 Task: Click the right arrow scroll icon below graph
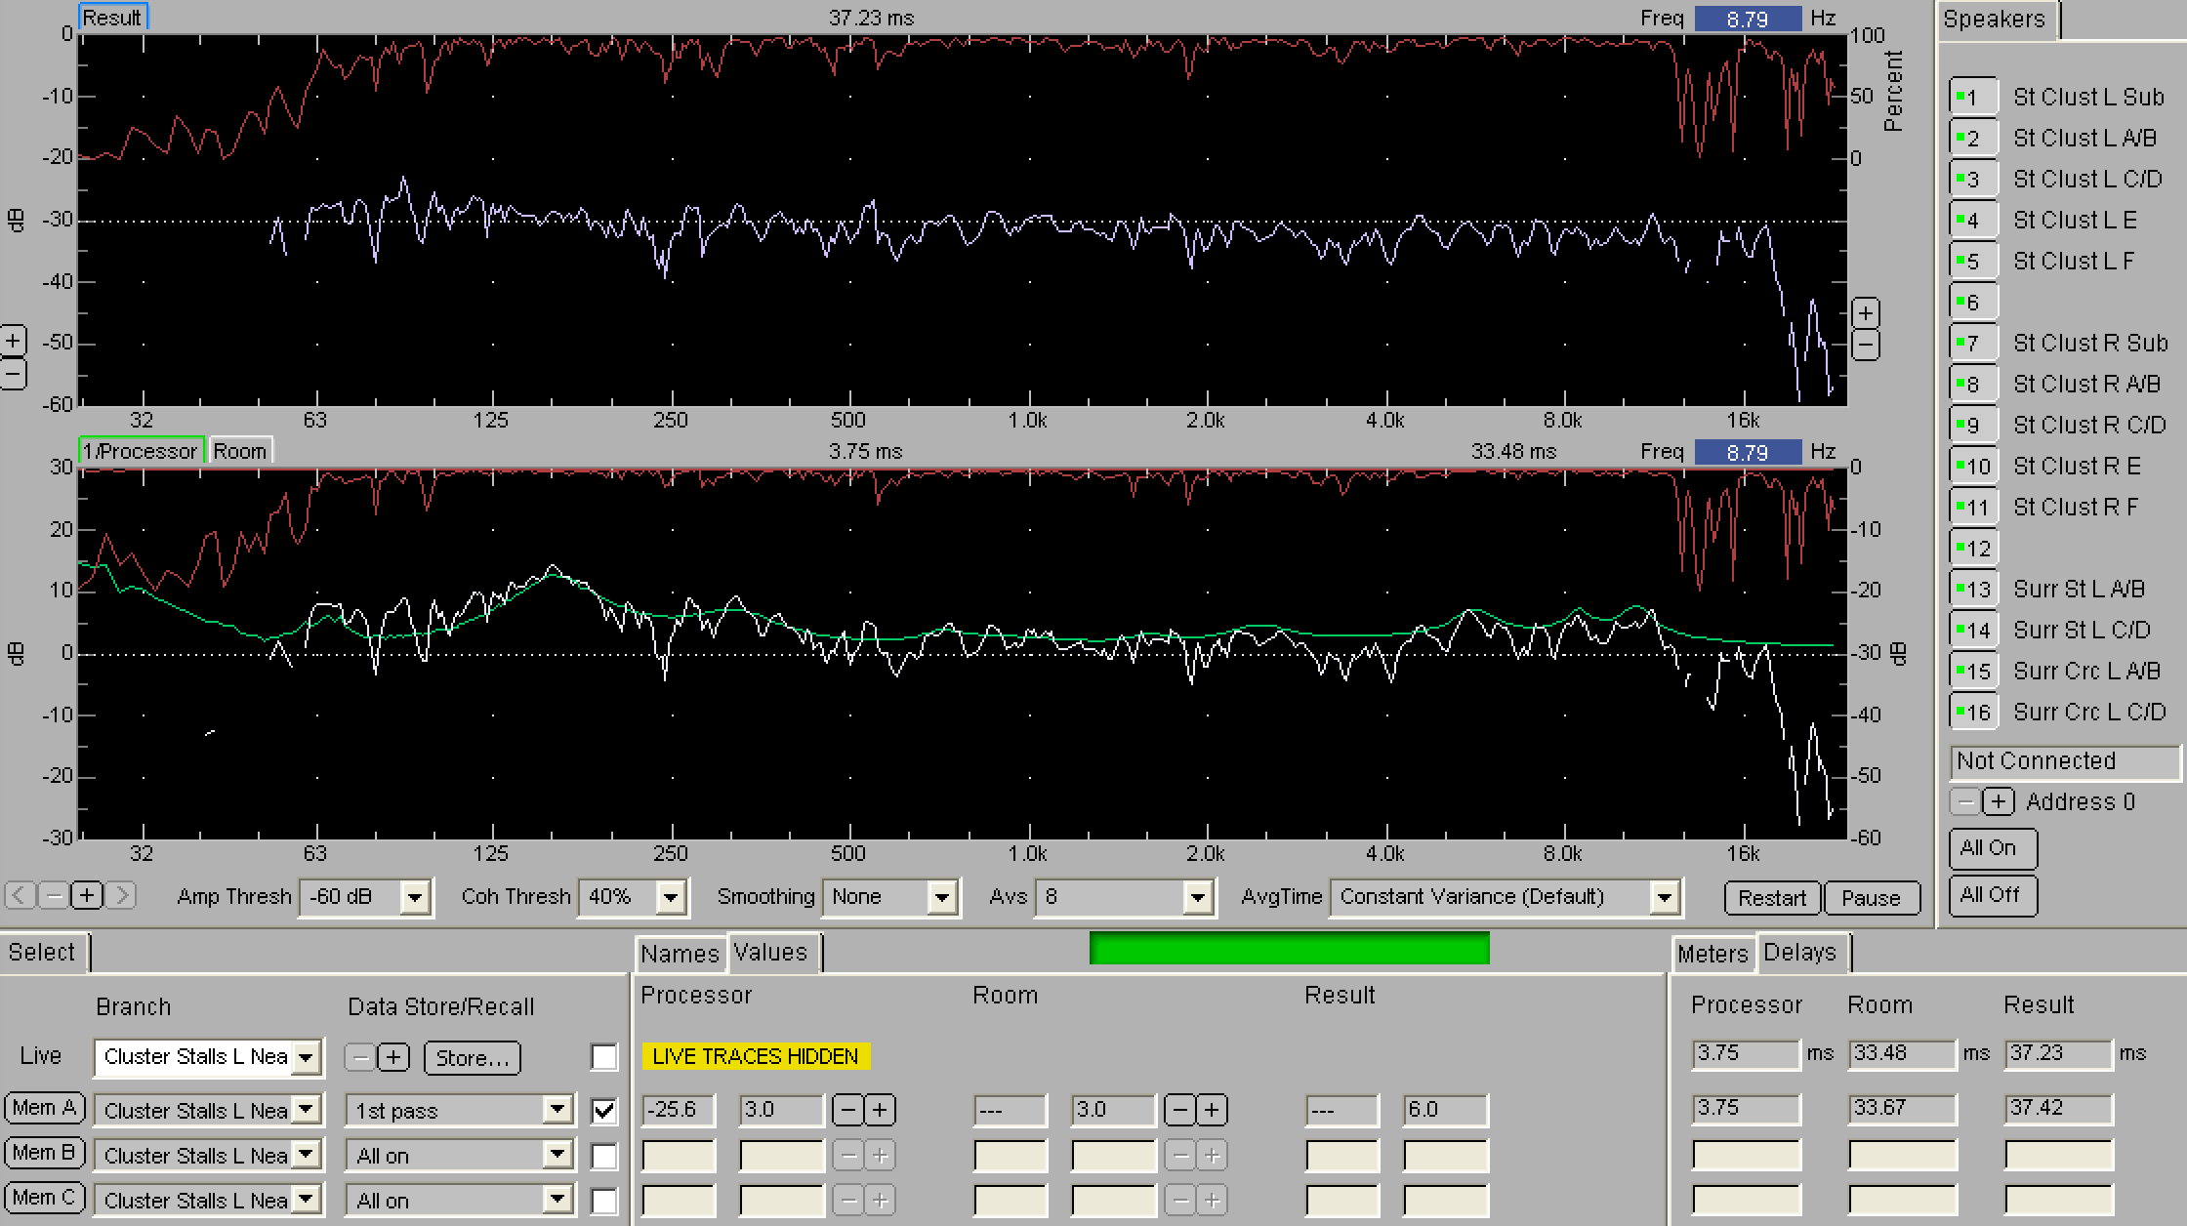[x=121, y=895]
